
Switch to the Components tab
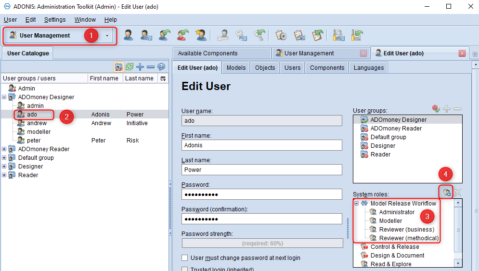click(x=327, y=68)
